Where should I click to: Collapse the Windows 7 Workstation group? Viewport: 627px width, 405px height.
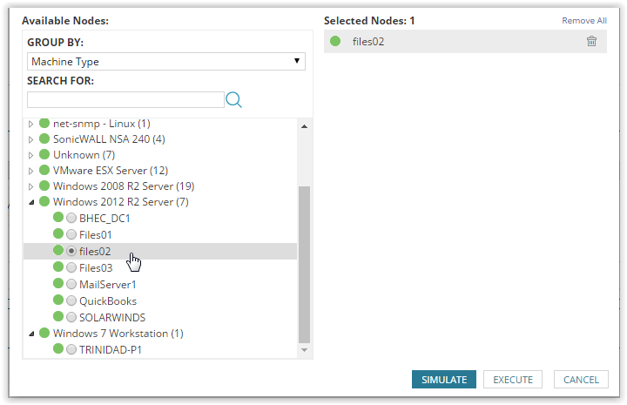tap(31, 334)
